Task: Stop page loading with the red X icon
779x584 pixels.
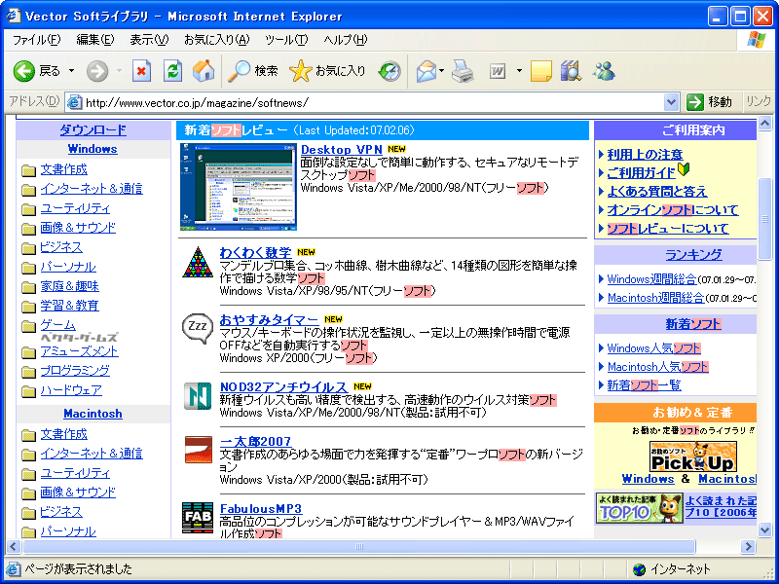Action: click(141, 71)
